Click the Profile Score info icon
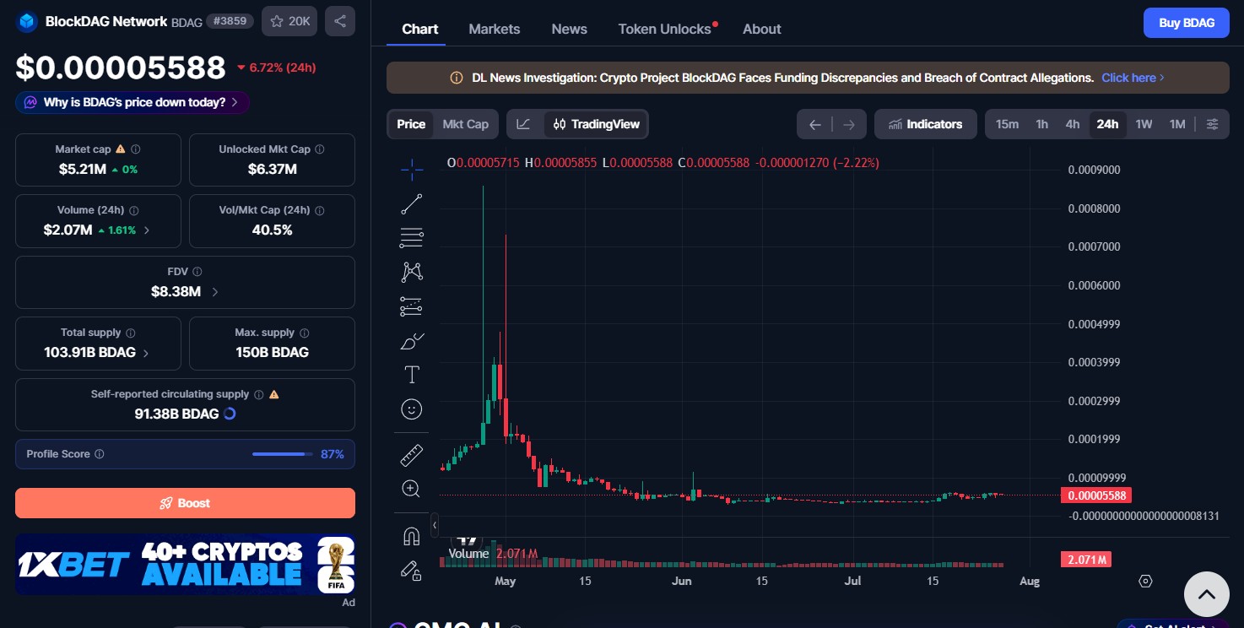1244x628 pixels. tap(100, 454)
